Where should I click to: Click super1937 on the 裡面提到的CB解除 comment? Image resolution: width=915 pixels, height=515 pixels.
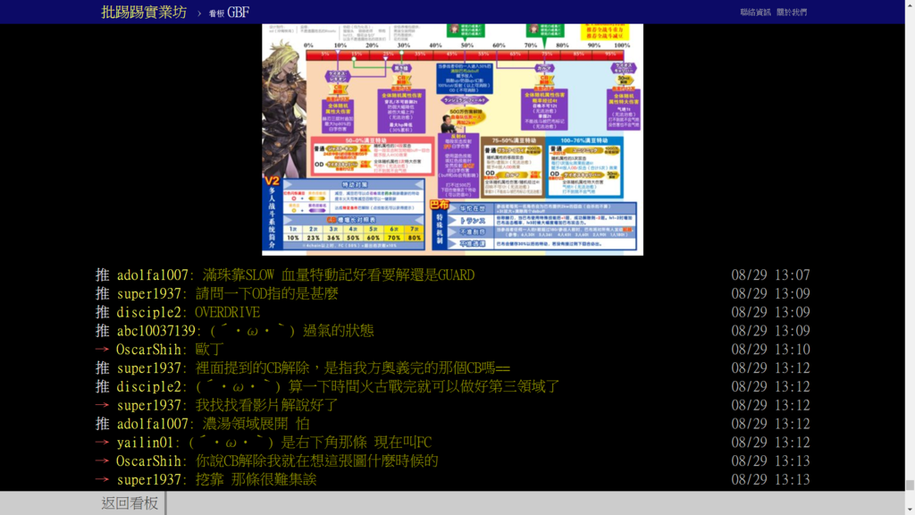pos(149,368)
